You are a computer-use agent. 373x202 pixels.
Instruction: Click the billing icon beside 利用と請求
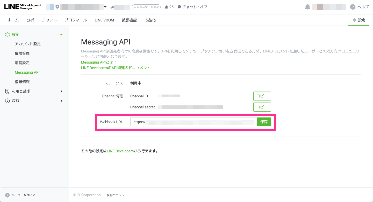tap(8, 91)
